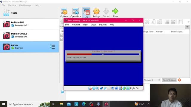Click the file properties list icon

pyautogui.click(x=180, y=22)
